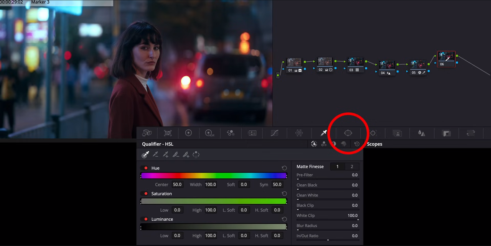Viewport: 491px width, 246px height.
Task: Click the White Clip slider
Action: 328,220
